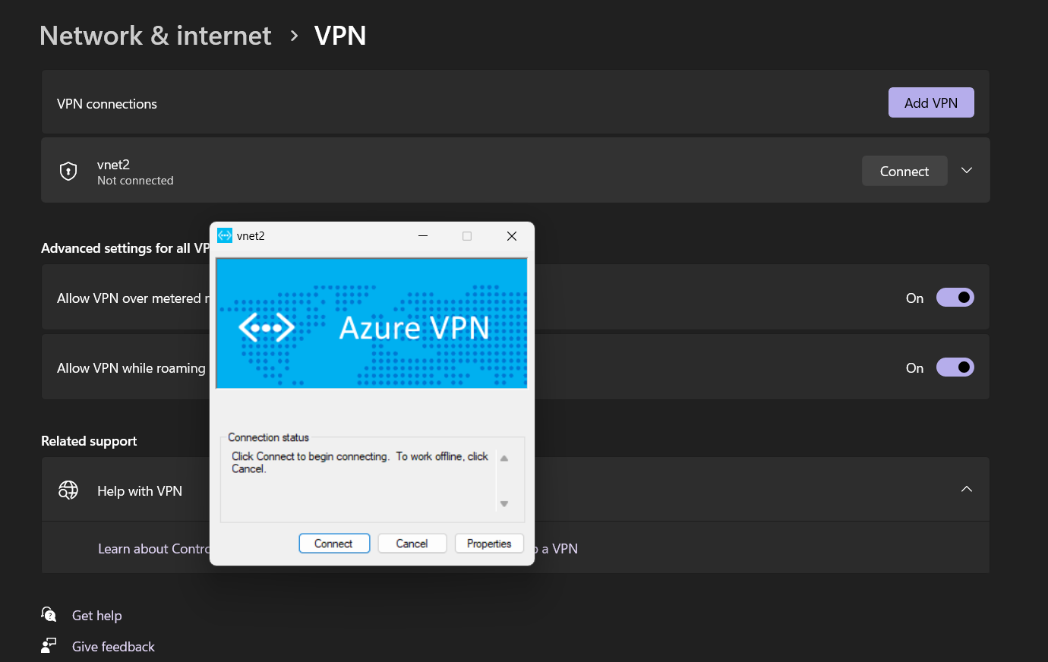Screen dimensions: 1048x662
Task: Click the Azure VPN icon in the dialog title bar
Action: (x=225, y=235)
